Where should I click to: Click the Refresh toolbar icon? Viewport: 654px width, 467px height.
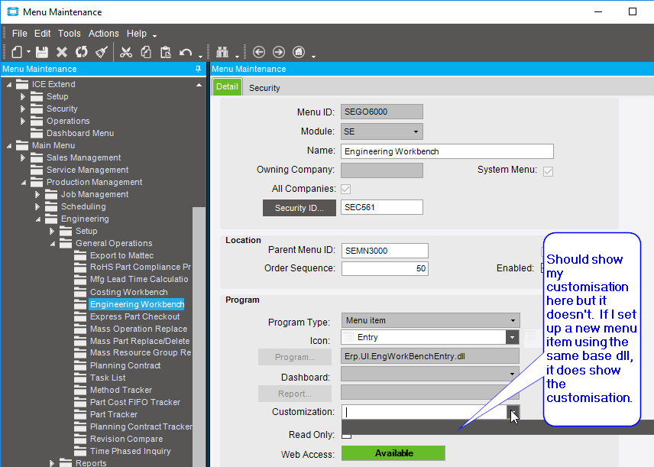81,52
